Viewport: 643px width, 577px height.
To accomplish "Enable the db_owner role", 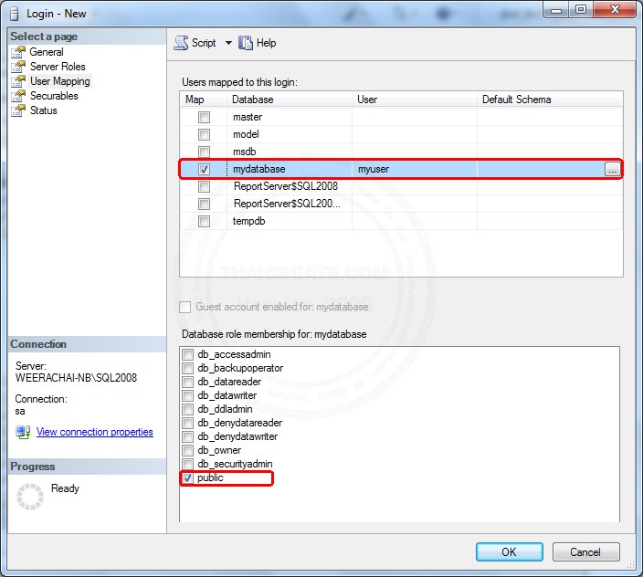I will (x=188, y=450).
